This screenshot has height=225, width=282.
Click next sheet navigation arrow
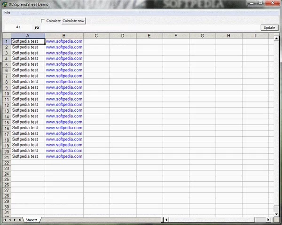[x=15, y=219]
